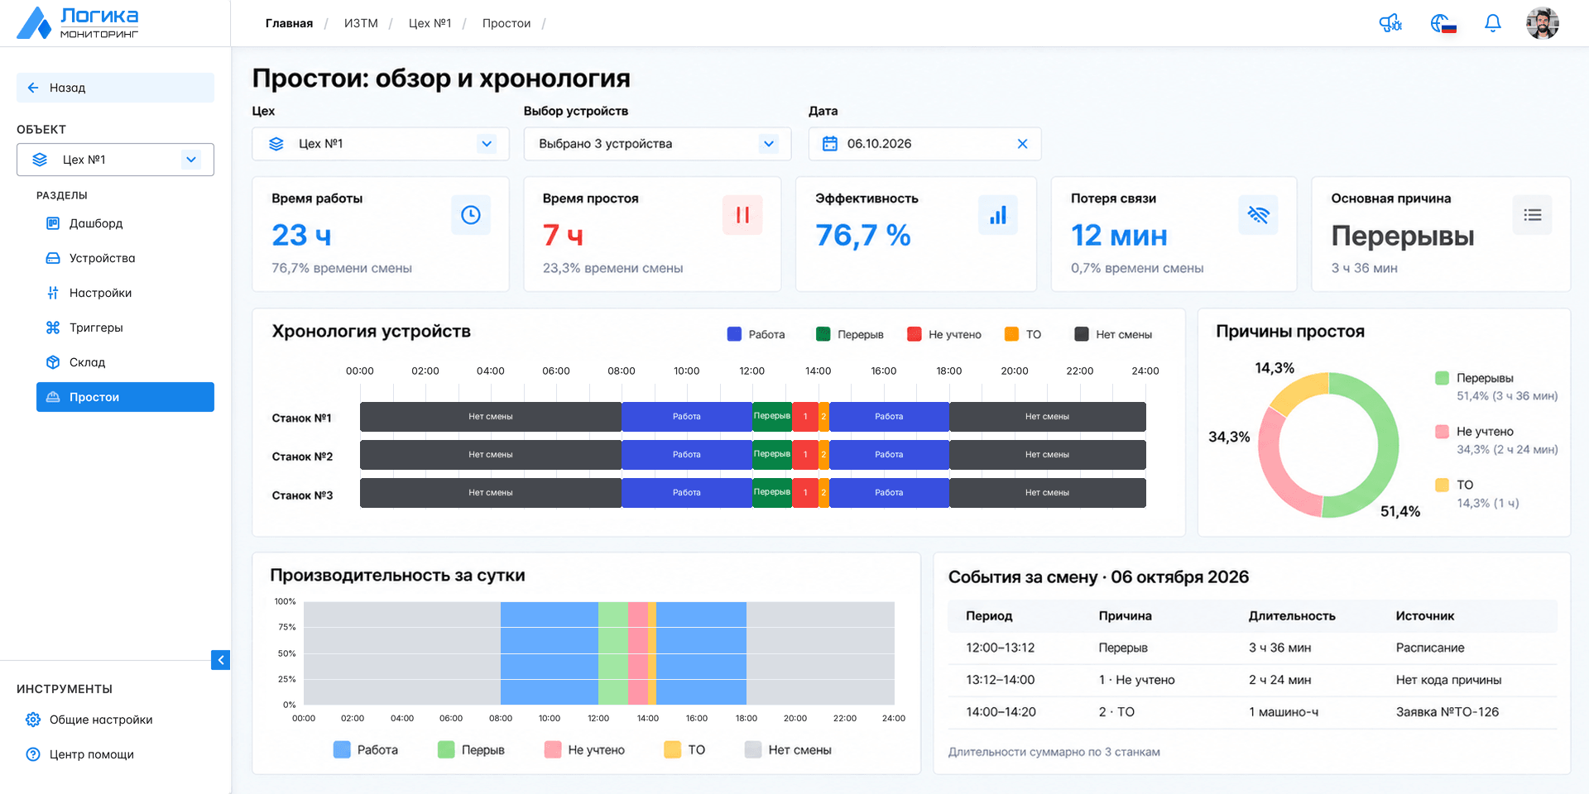Click the Назад back button

115,88
